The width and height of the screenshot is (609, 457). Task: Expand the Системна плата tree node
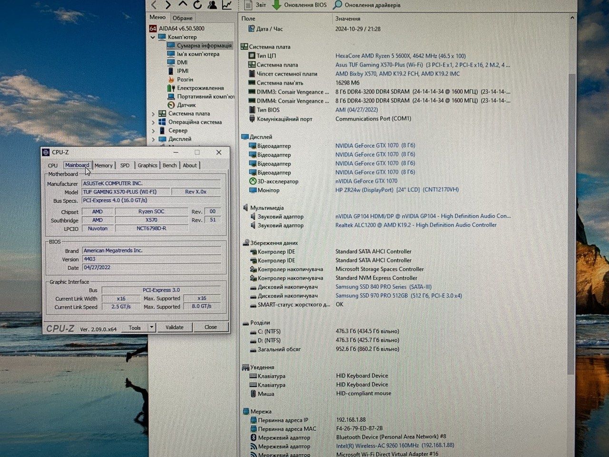pos(153,114)
